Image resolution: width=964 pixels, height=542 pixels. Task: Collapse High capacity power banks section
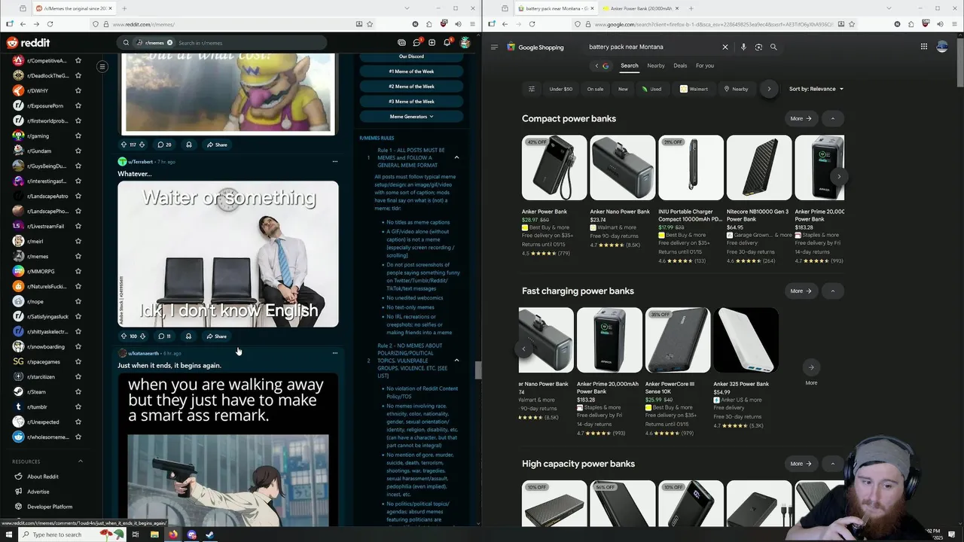coord(833,464)
